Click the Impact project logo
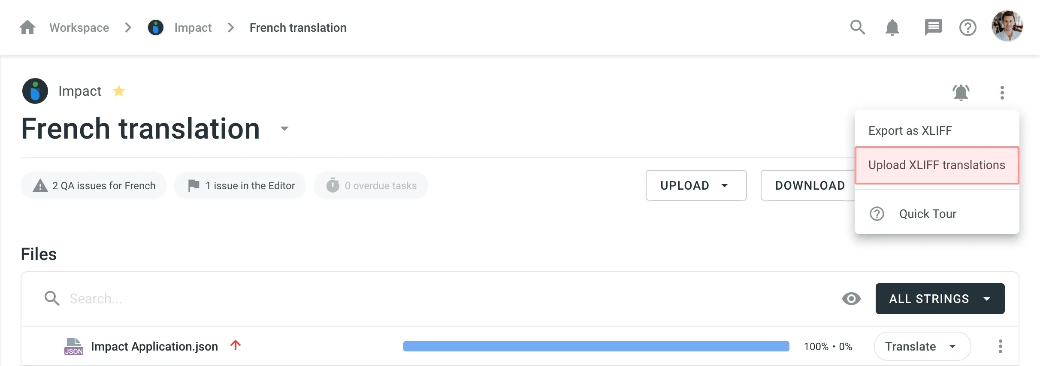1040x366 pixels. click(x=35, y=91)
